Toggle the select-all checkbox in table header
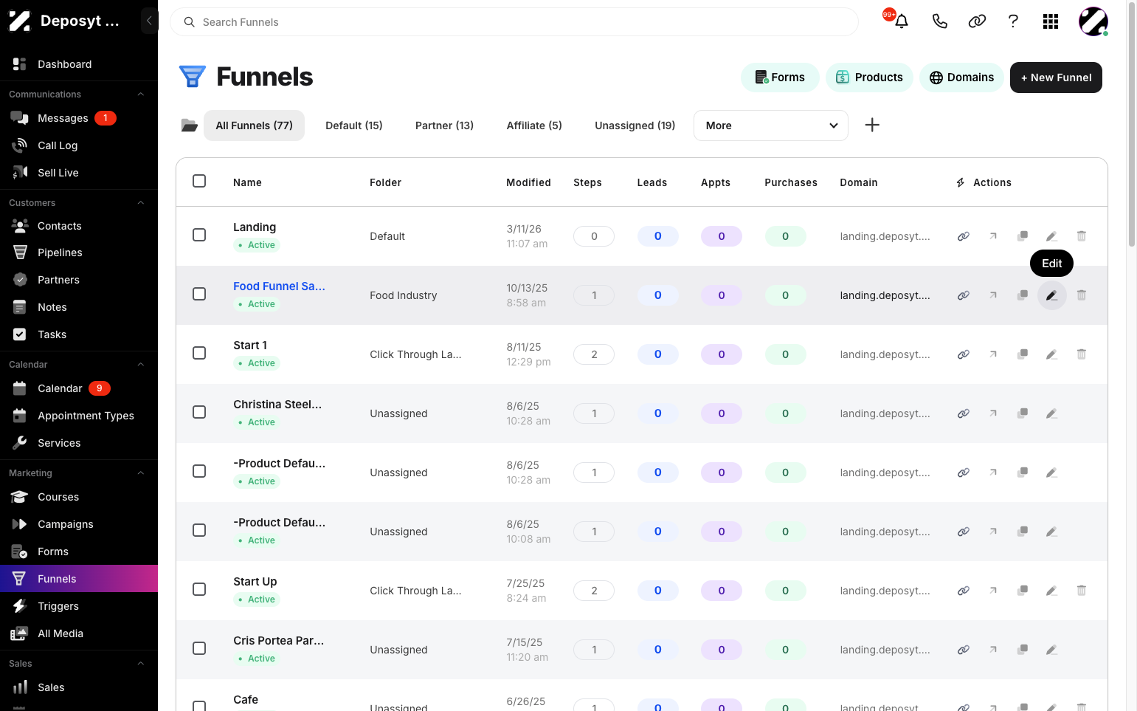The width and height of the screenshot is (1137, 711). tap(199, 181)
